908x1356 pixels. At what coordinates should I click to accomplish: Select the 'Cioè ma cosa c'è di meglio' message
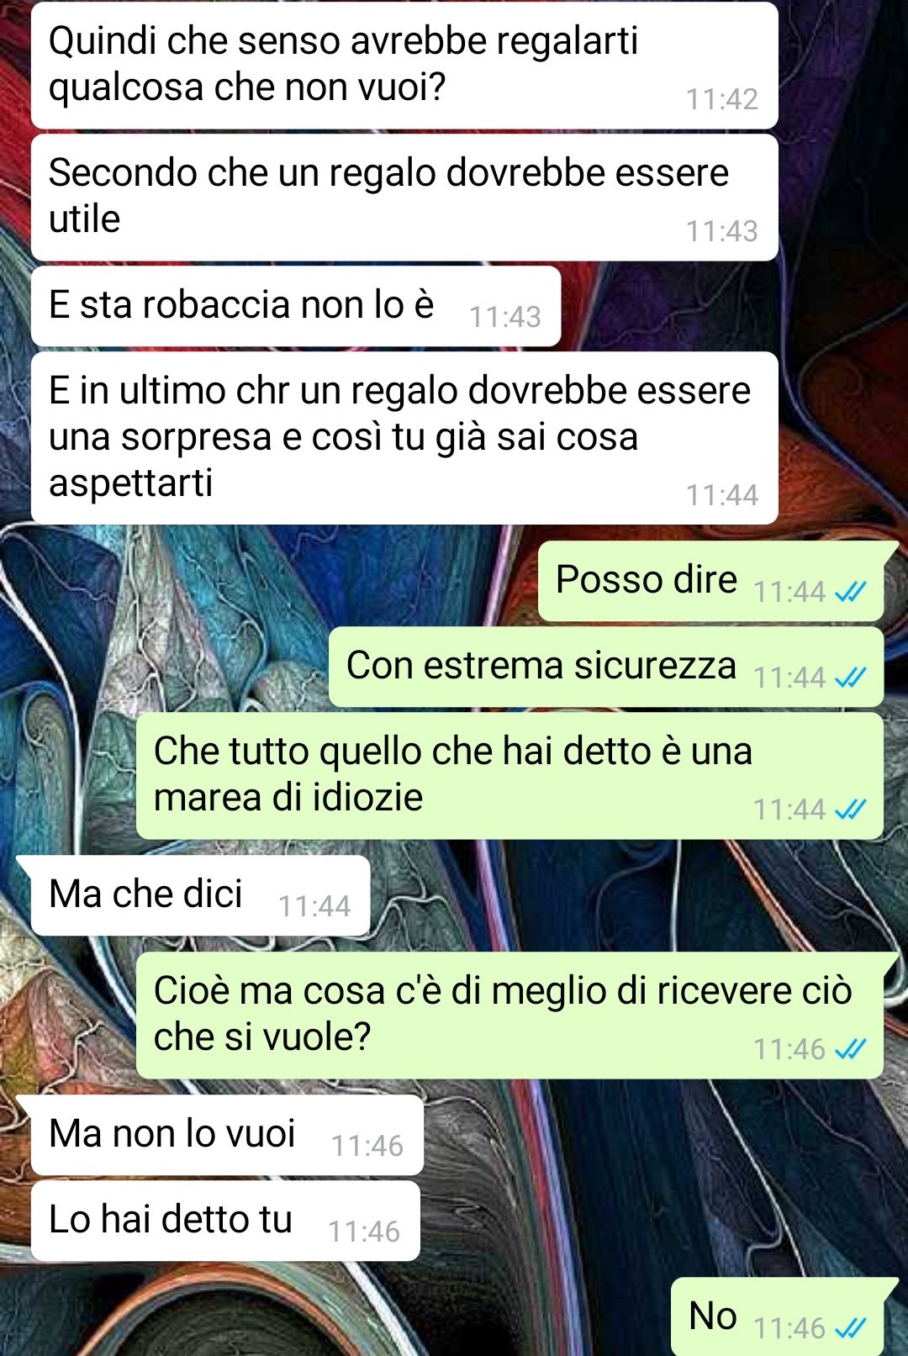509,1016
